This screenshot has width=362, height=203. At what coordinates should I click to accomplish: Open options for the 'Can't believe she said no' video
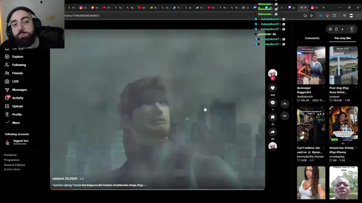coord(324,148)
